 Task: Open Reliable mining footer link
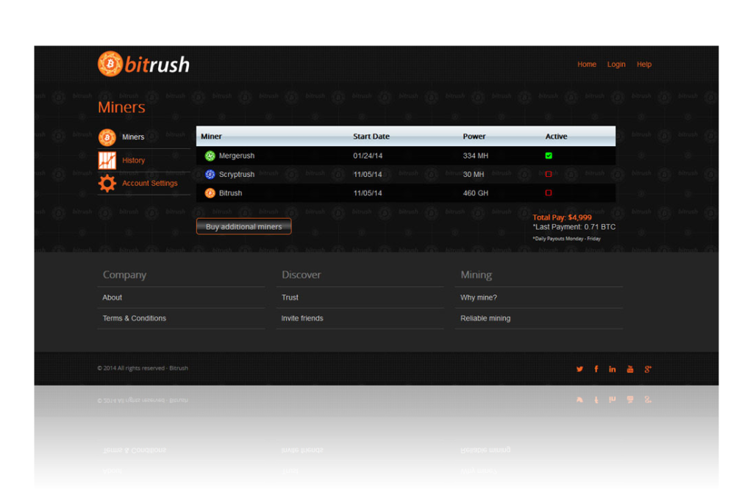tap(485, 319)
